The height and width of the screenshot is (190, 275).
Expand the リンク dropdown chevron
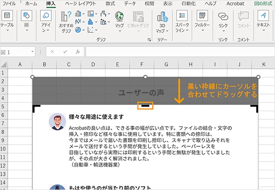[224, 31]
